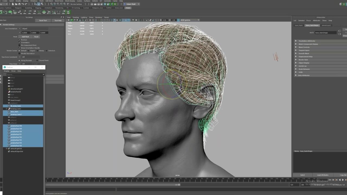Open the Lighting menu in viewport panel

coord(84,17)
